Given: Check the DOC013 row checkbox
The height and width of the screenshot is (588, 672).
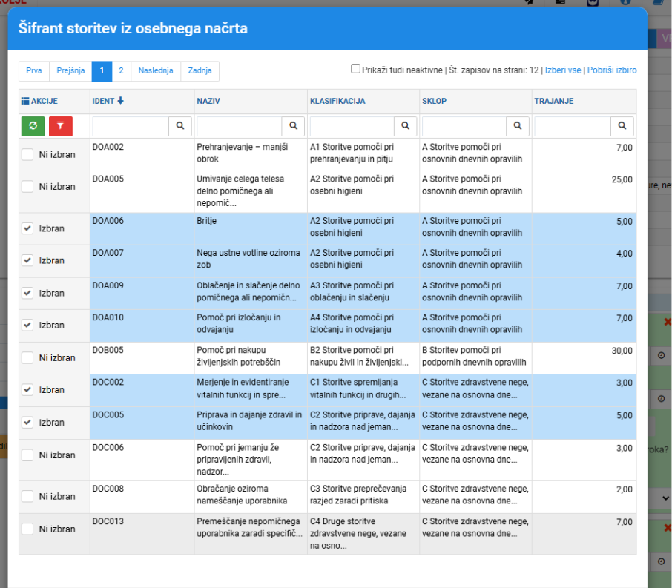Looking at the screenshot, I should point(27,529).
